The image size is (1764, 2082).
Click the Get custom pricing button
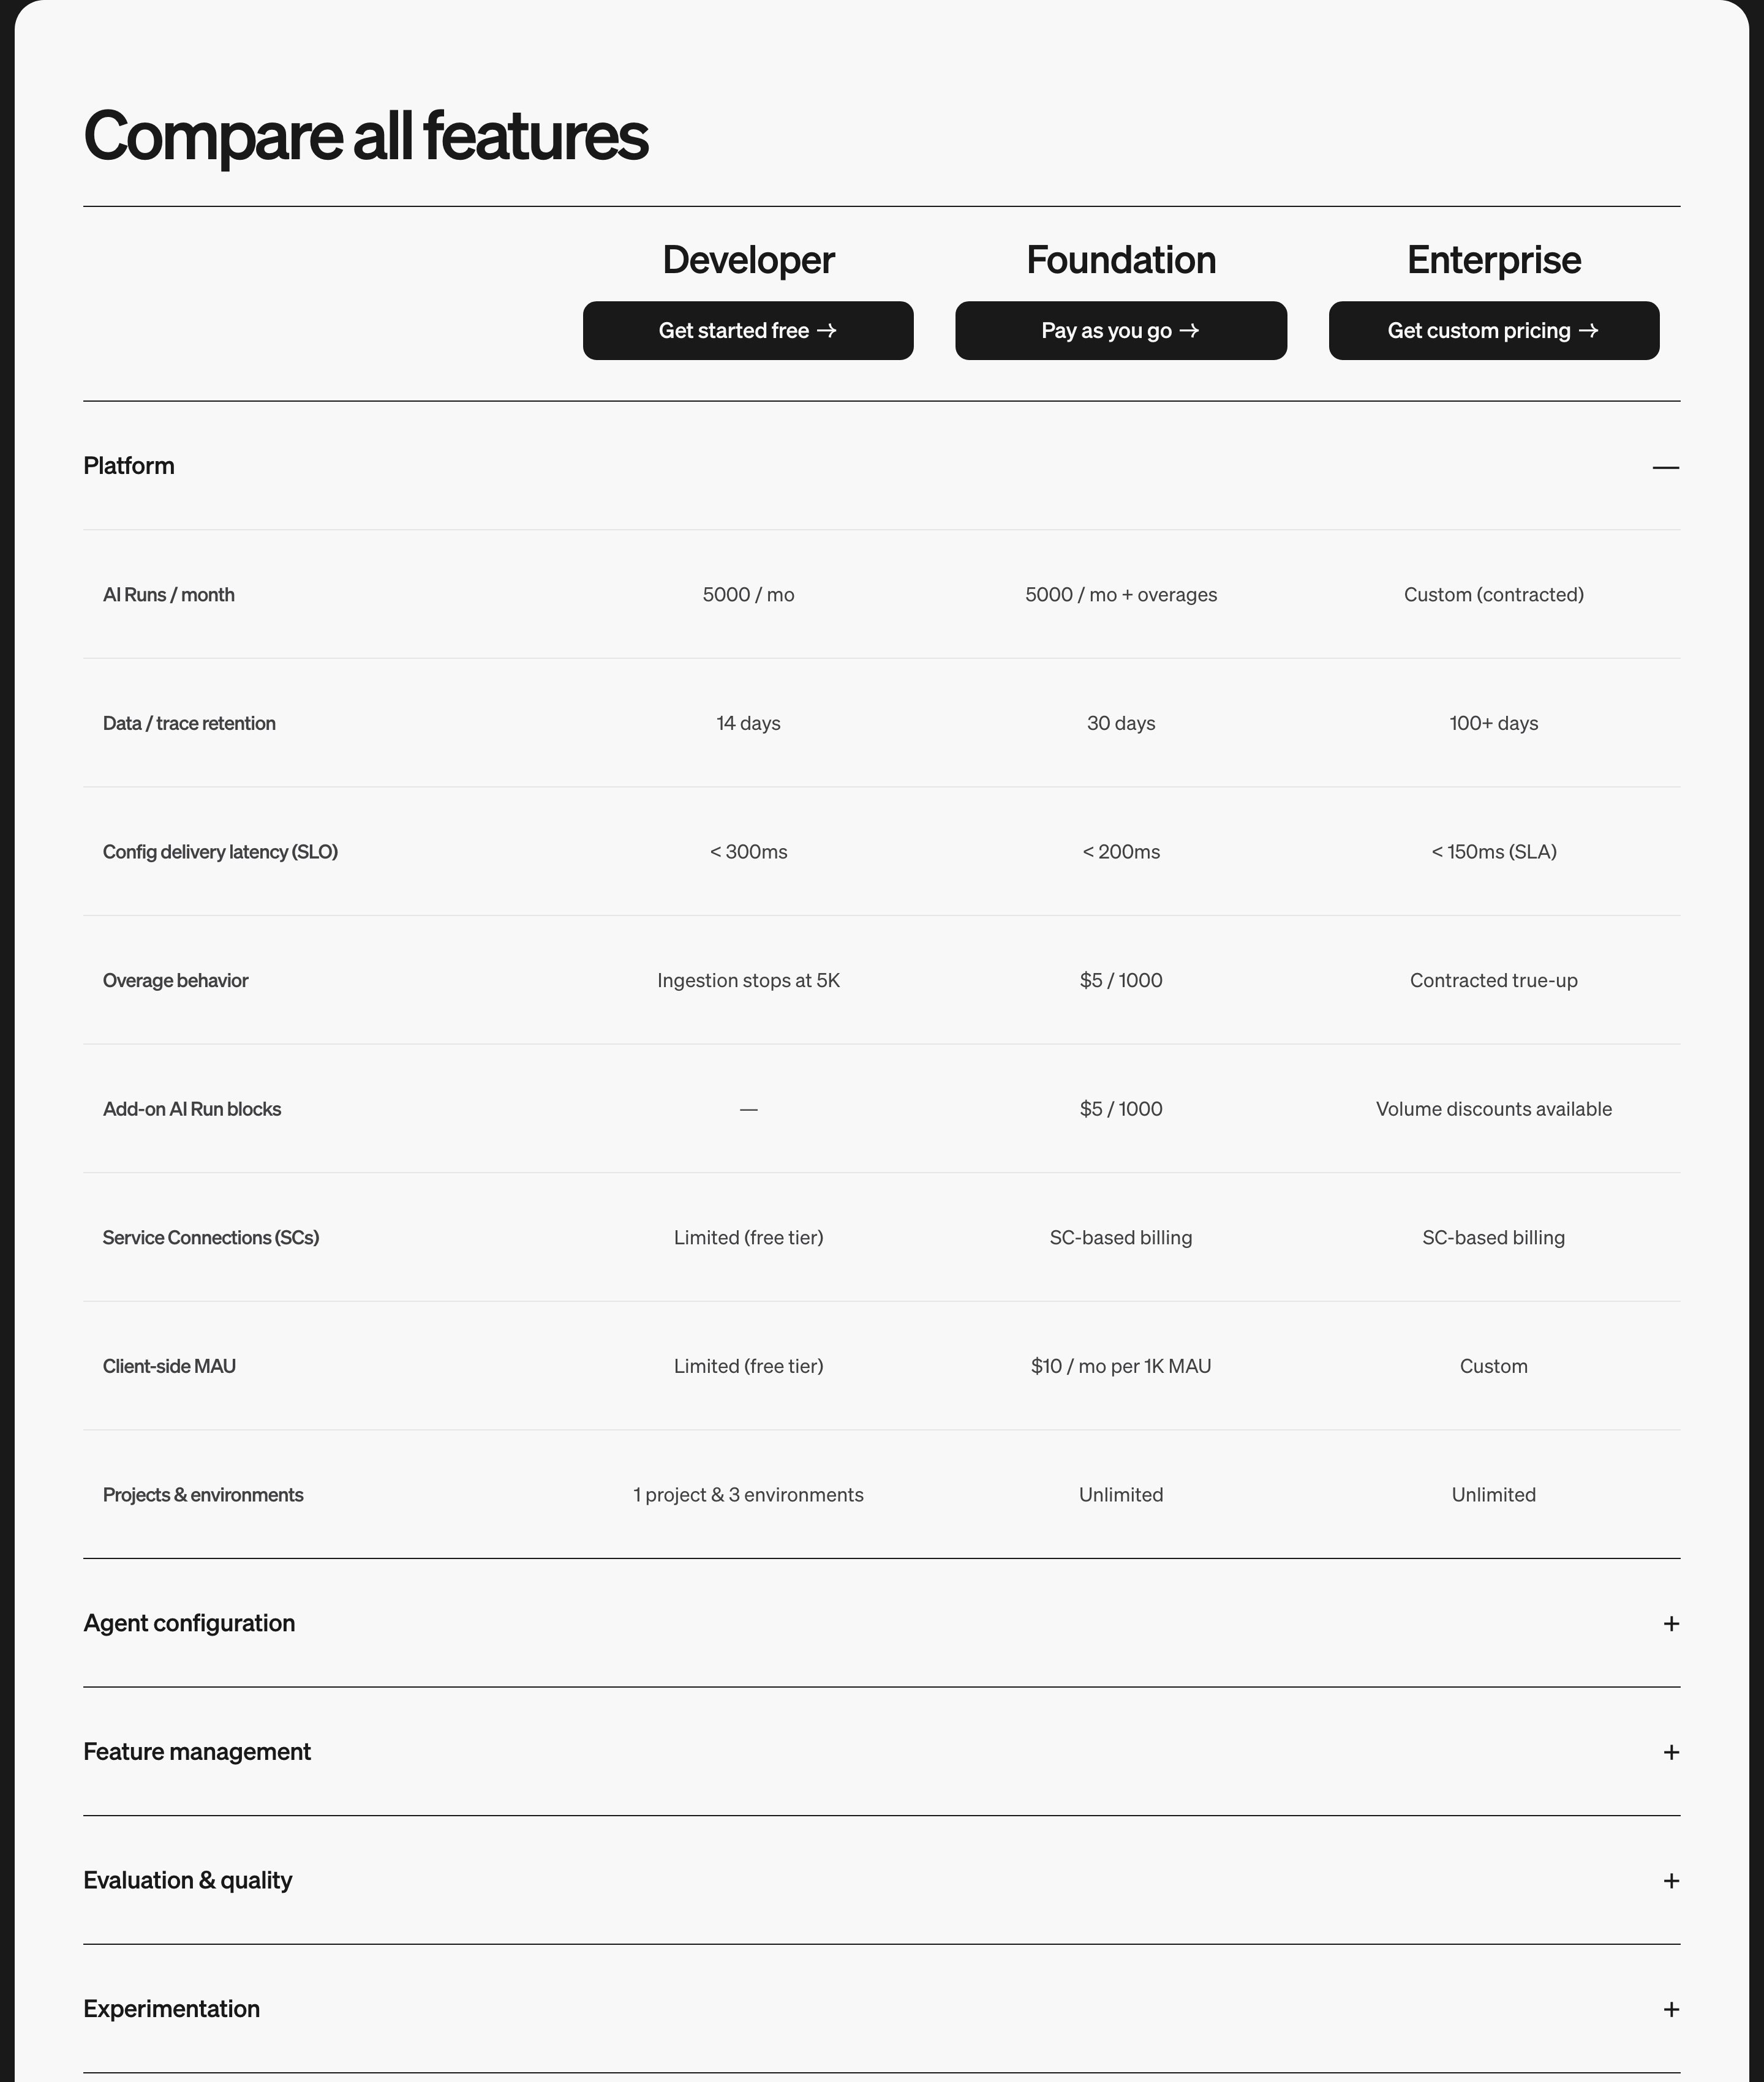click(1493, 331)
